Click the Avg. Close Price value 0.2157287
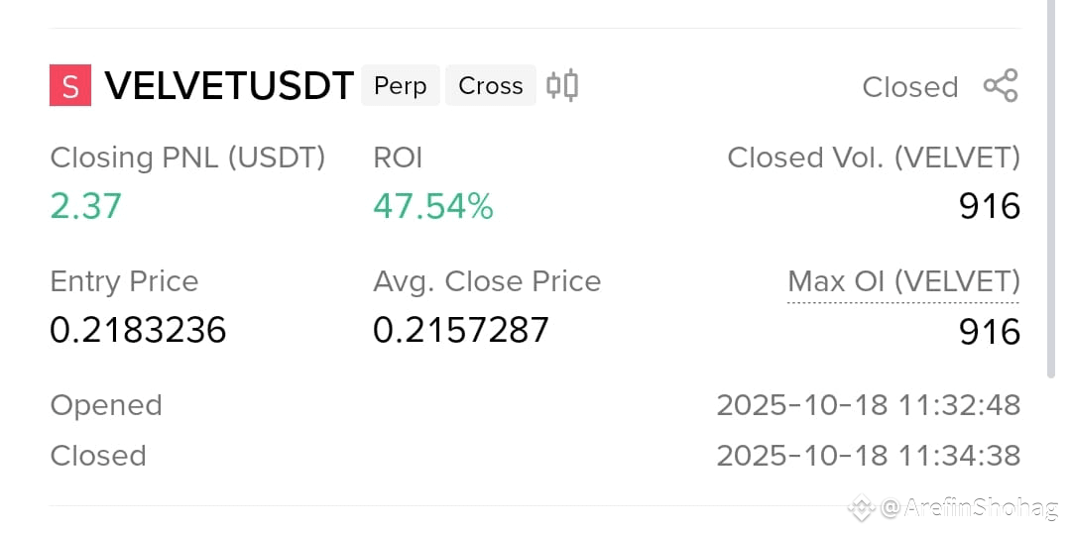The height and width of the screenshot is (533, 1071). (461, 330)
